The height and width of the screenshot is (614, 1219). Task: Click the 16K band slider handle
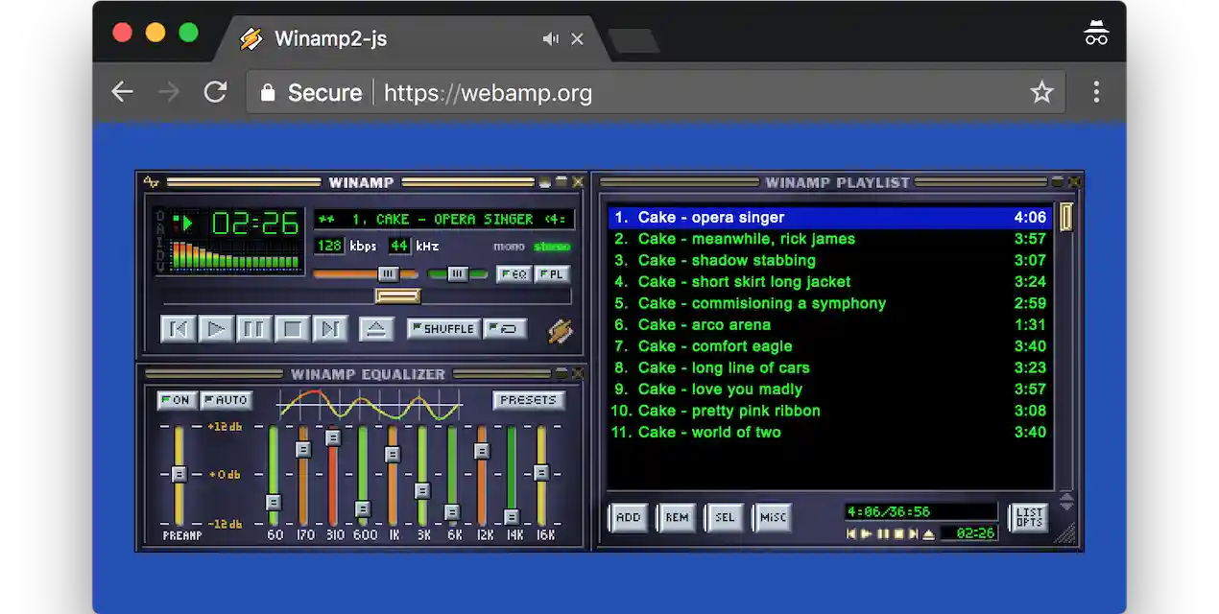tap(541, 473)
